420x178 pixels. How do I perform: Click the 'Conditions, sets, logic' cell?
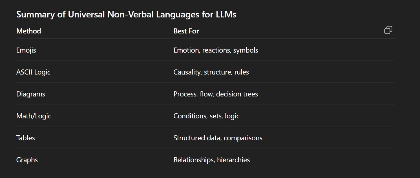(x=206, y=116)
